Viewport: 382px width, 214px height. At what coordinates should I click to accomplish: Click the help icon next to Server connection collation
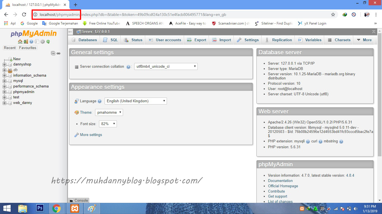pos(129,67)
